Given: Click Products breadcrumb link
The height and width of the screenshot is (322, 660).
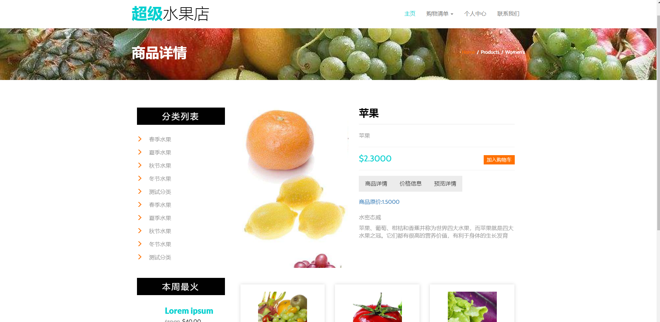Looking at the screenshot, I should point(490,52).
